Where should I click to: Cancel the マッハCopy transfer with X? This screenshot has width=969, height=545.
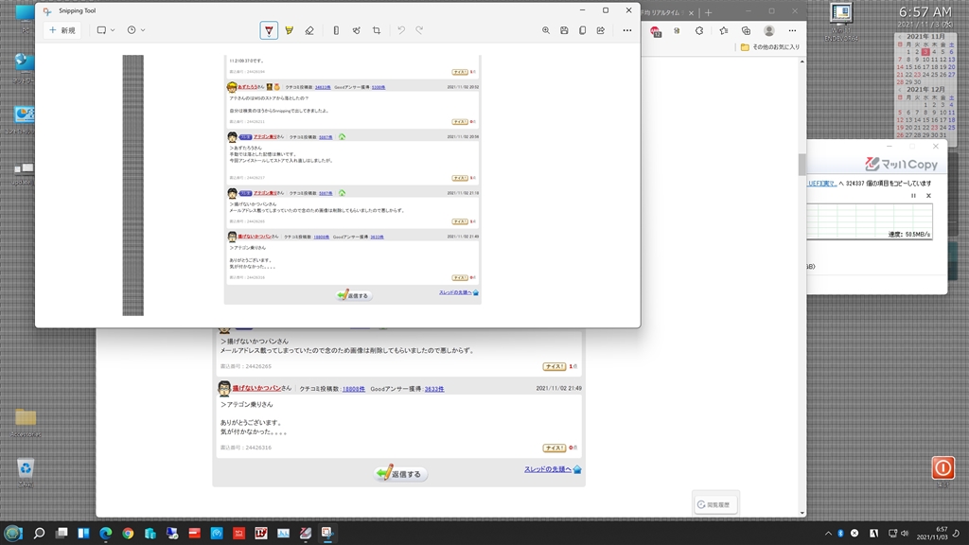(928, 195)
